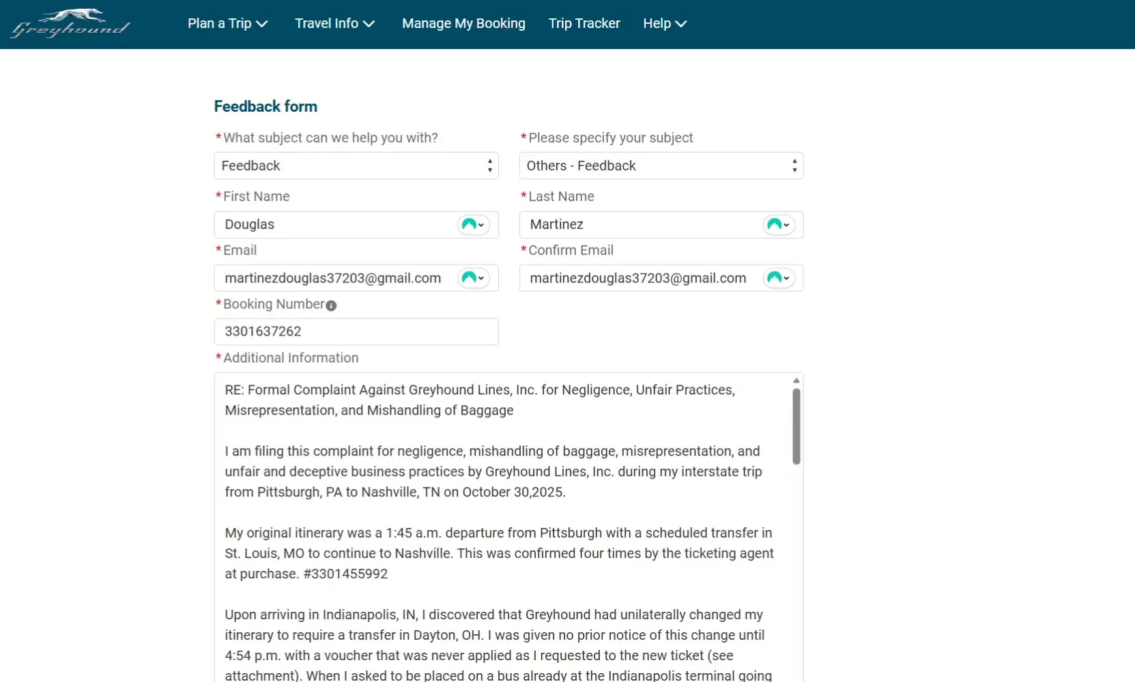Viewport: 1135px width, 682px height.
Task: Open the Trip Tracker page
Action: click(x=584, y=24)
